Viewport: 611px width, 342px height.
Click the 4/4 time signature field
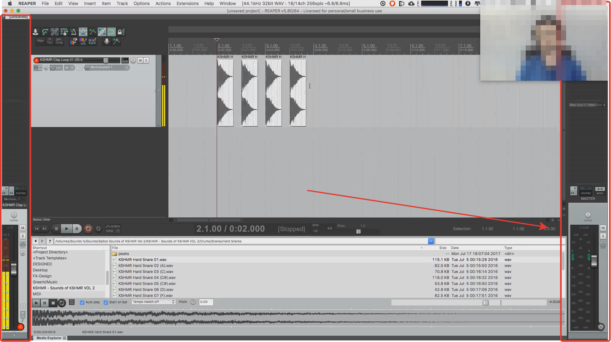tap(330, 228)
